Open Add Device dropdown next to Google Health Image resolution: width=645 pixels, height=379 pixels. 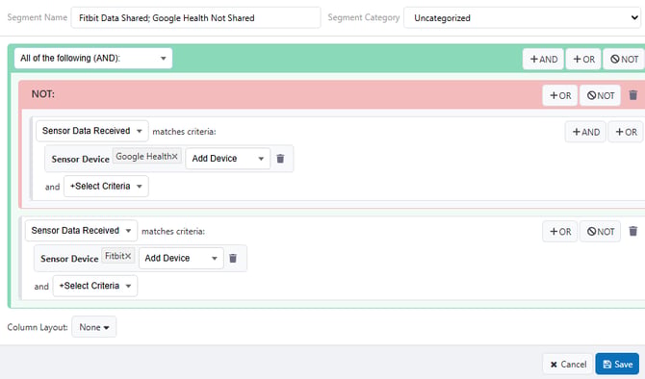point(227,159)
